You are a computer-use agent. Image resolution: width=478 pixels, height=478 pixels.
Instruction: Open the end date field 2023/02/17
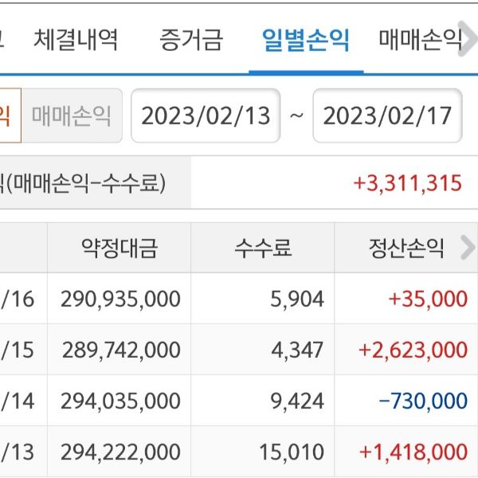point(388,116)
